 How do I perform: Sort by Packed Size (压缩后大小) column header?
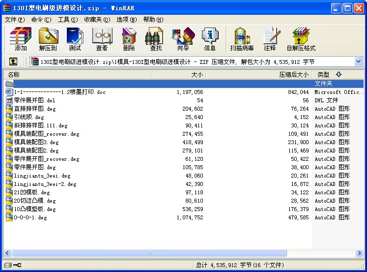pos(259,75)
